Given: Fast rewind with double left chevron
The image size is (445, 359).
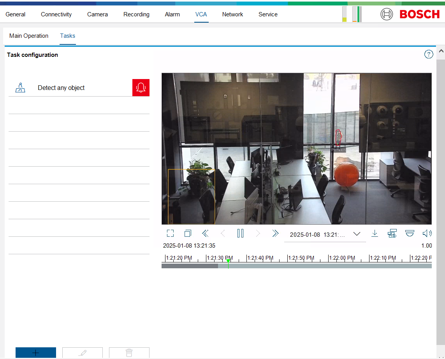Looking at the screenshot, I should [x=205, y=234].
